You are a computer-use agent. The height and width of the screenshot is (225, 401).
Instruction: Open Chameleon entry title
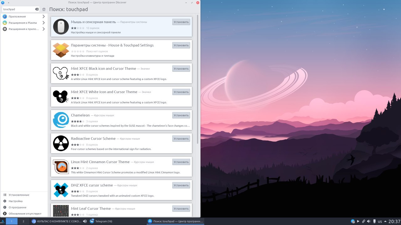click(x=80, y=115)
